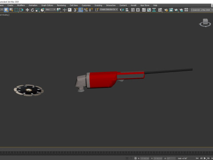
Task: Open the Modifiers menu
Action: pos(21,5)
